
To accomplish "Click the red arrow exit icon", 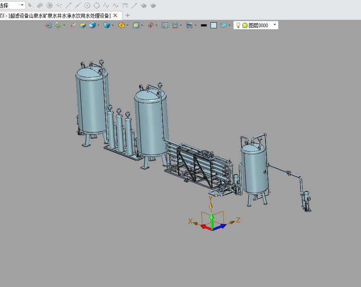I will (x=48, y=25).
